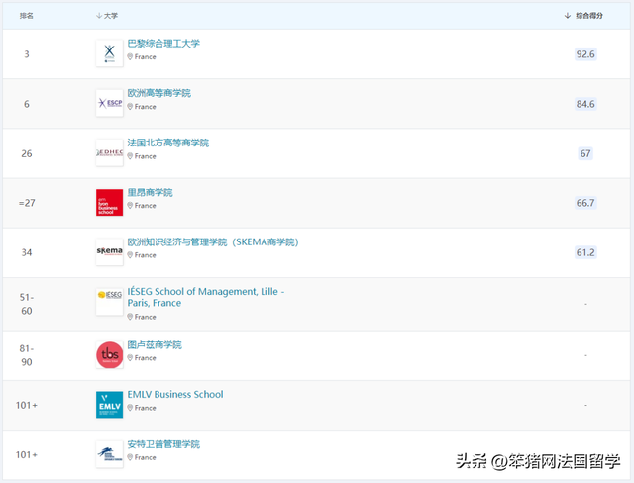
Task: Open the 里昂商学院 university link
Action: [x=150, y=192]
